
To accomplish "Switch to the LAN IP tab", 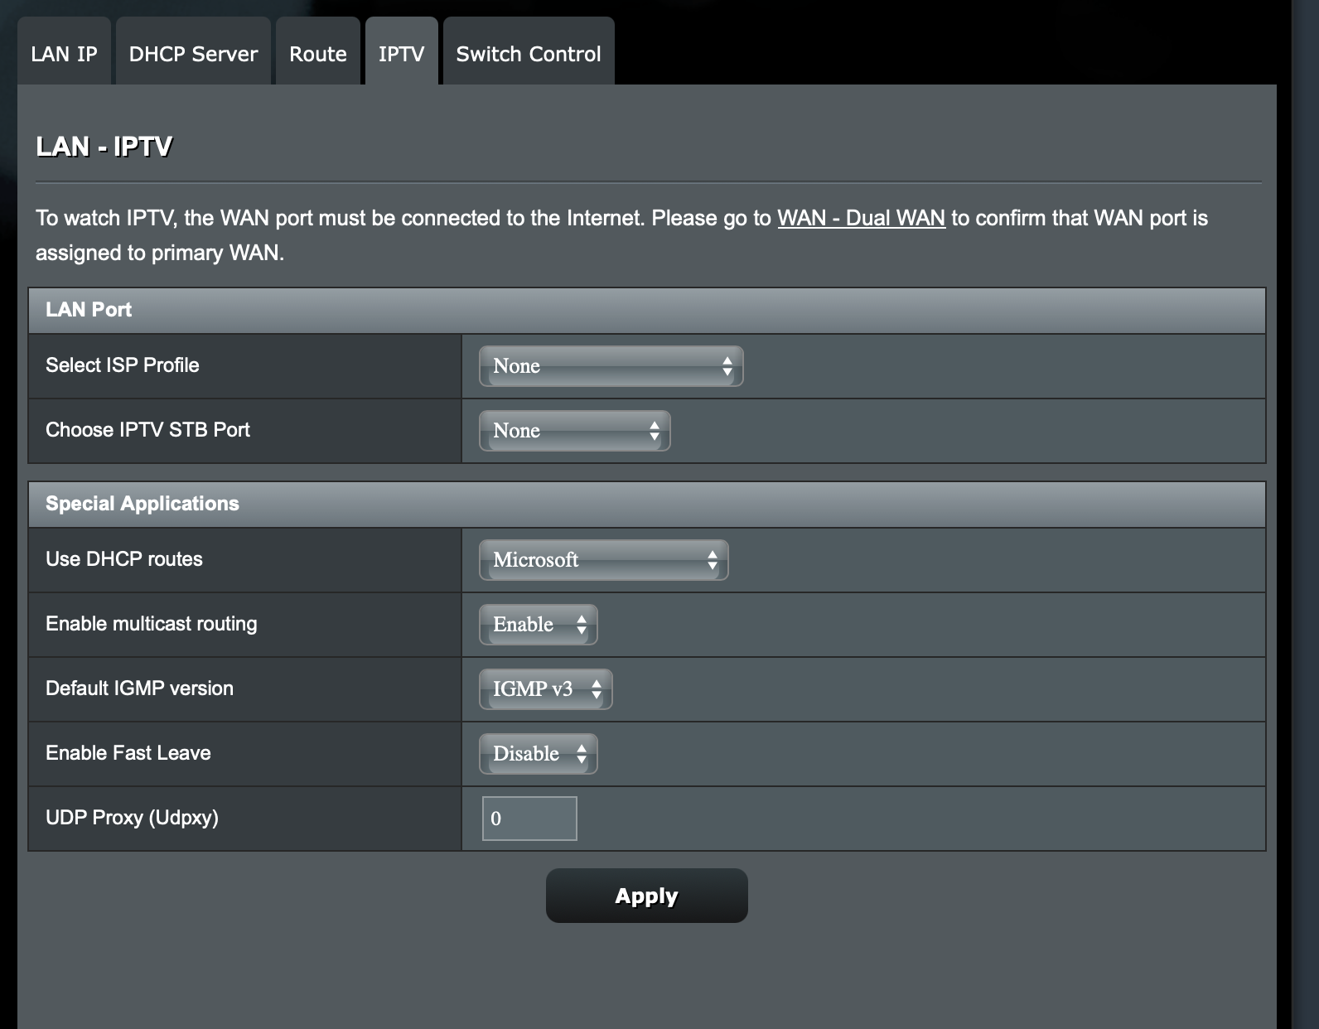I will [x=64, y=51].
